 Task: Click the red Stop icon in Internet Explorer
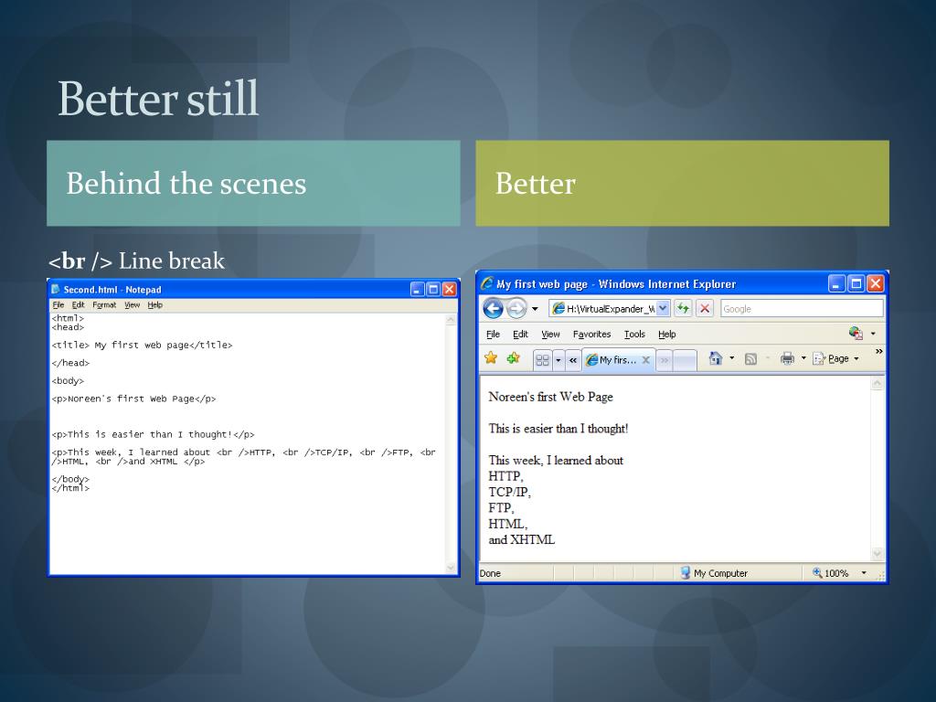pyautogui.click(x=705, y=309)
